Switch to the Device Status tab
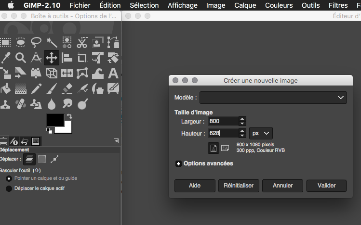The image size is (361, 225). pyautogui.click(x=14, y=141)
